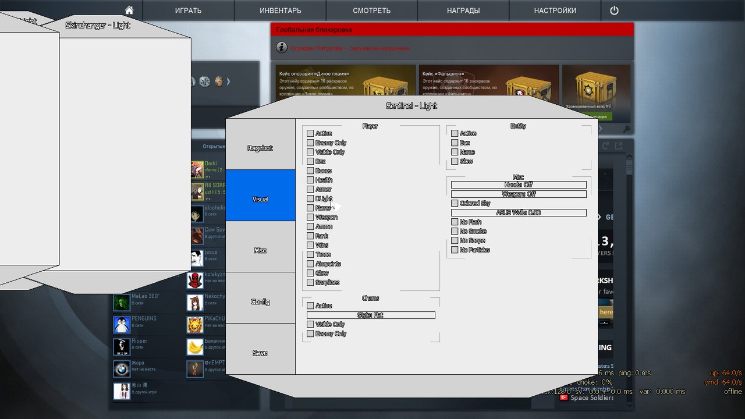
Task: Switch to the Ragebot tab
Action: (x=260, y=144)
